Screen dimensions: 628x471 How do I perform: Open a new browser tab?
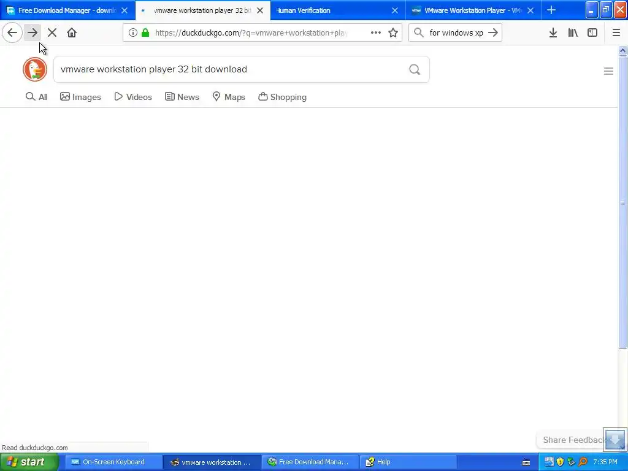pyautogui.click(x=551, y=10)
